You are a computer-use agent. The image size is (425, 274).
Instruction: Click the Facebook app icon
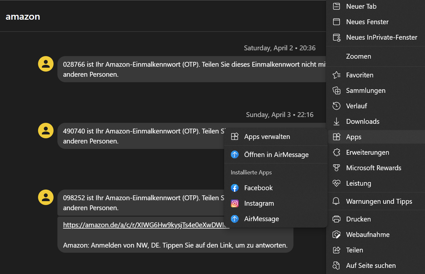pyautogui.click(x=235, y=188)
